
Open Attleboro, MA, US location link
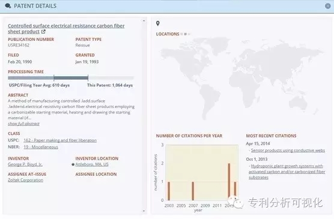[x=92, y=164]
